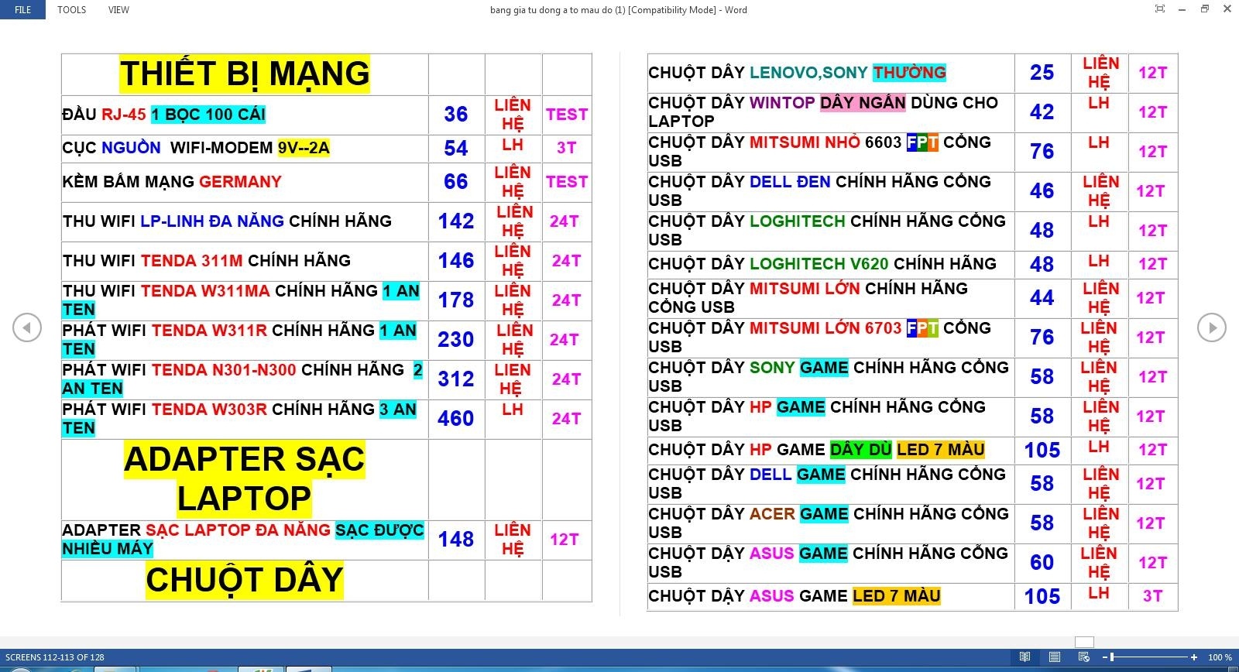Select CHUỘT DÂY SONY GAME text
The width and height of the screenshot is (1239, 672).
(x=829, y=377)
